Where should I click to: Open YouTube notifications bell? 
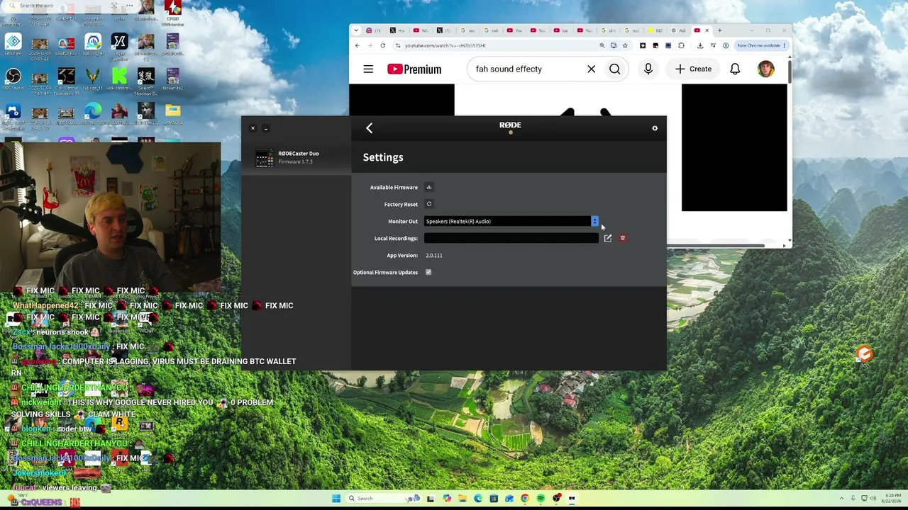tap(735, 69)
